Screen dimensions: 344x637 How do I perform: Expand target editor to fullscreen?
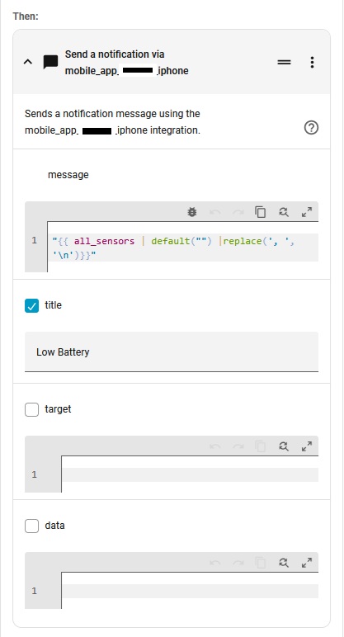point(307,446)
